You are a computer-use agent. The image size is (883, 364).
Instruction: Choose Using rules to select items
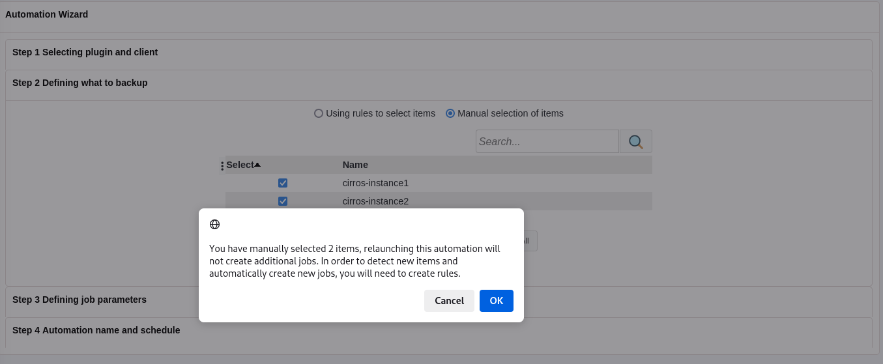click(x=319, y=113)
